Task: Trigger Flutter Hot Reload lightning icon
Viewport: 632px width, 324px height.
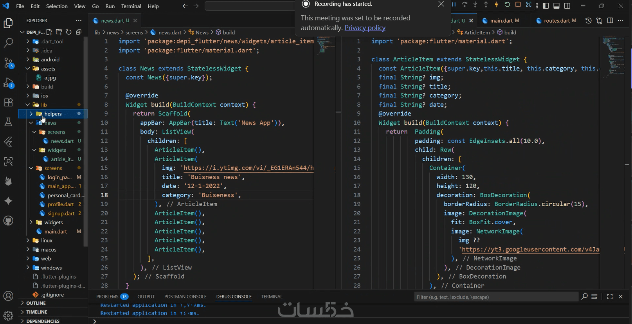Action: coord(496,5)
